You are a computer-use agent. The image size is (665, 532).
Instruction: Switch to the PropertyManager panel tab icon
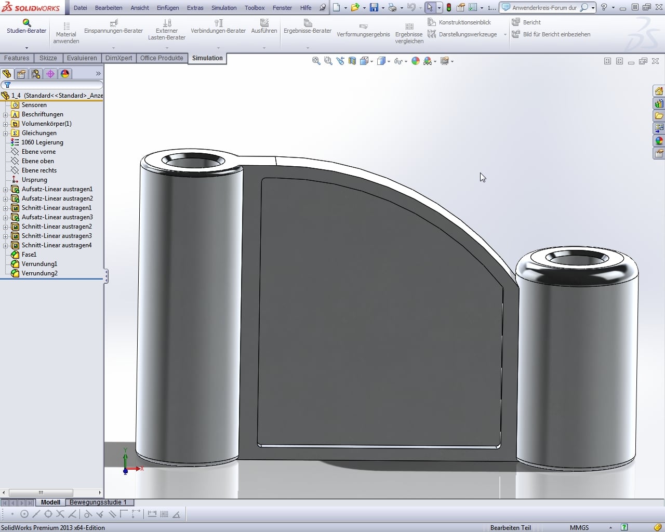tap(21, 74)
